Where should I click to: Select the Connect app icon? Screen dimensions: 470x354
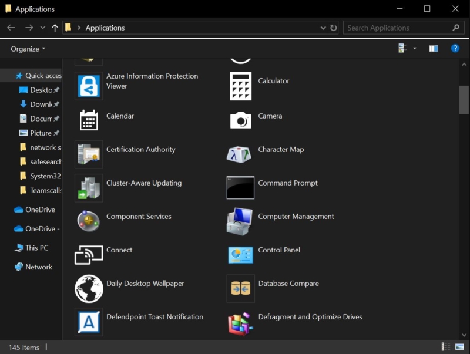pos(89,255)
